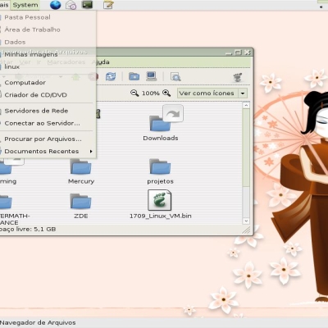Open Computer via toolbar icon

tap(151, 76)
